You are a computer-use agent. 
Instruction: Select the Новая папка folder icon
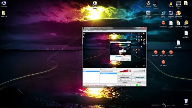(x=178, y=24)
